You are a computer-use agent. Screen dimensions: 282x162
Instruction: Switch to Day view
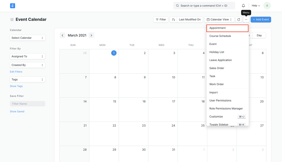[259, 35]
